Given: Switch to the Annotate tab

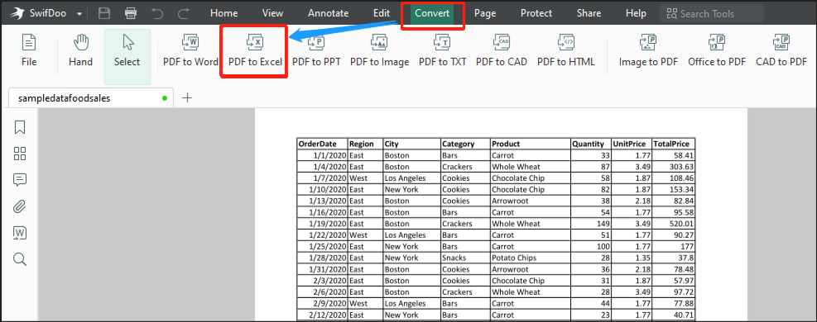Looking at the screenshot, I should pos(329,13).
